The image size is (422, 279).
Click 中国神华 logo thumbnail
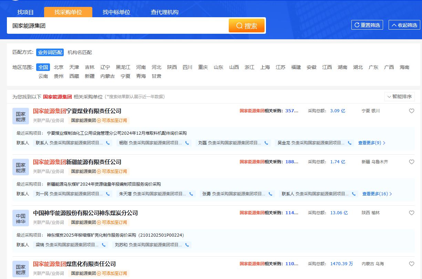(21, 218)
